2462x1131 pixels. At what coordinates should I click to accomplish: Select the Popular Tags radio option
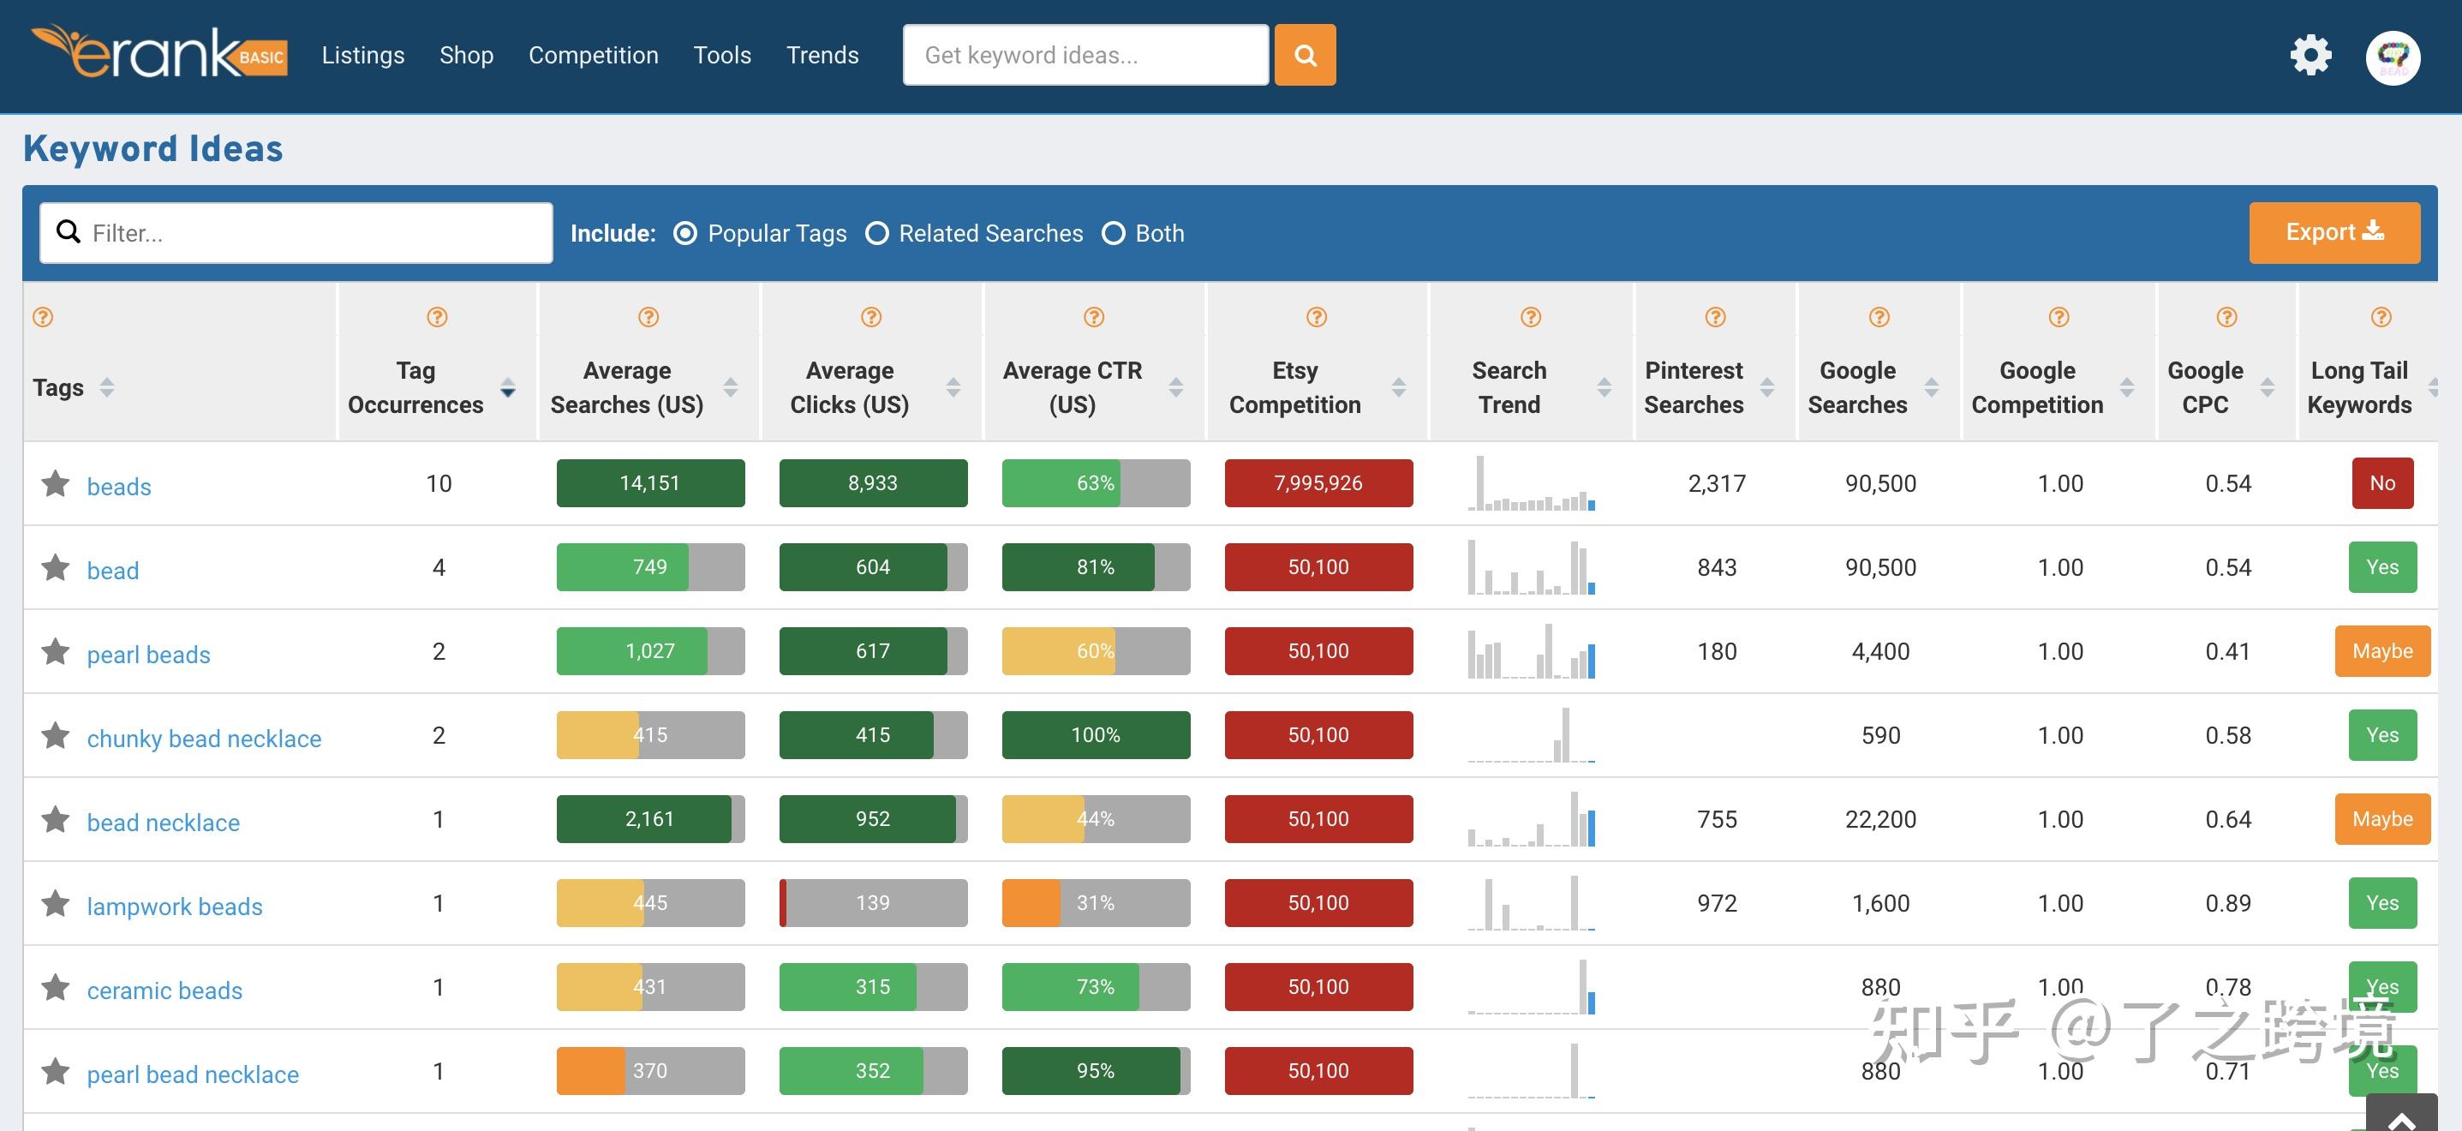[x=685, y=233]
